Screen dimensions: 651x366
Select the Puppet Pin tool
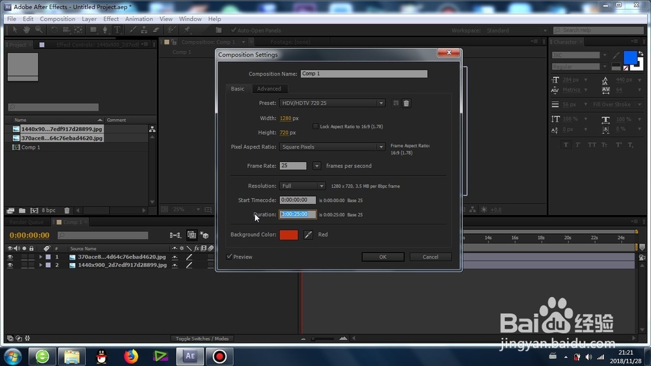[187, 30]
